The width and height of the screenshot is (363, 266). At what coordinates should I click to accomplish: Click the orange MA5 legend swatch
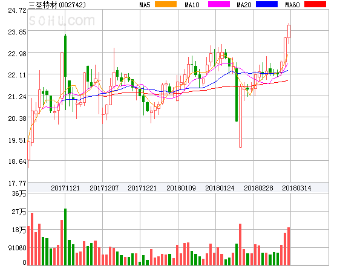coord(166,5)
